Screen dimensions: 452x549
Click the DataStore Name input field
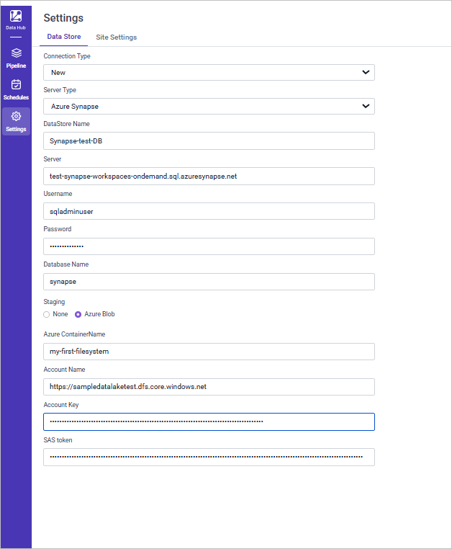[x=209, y=140]
